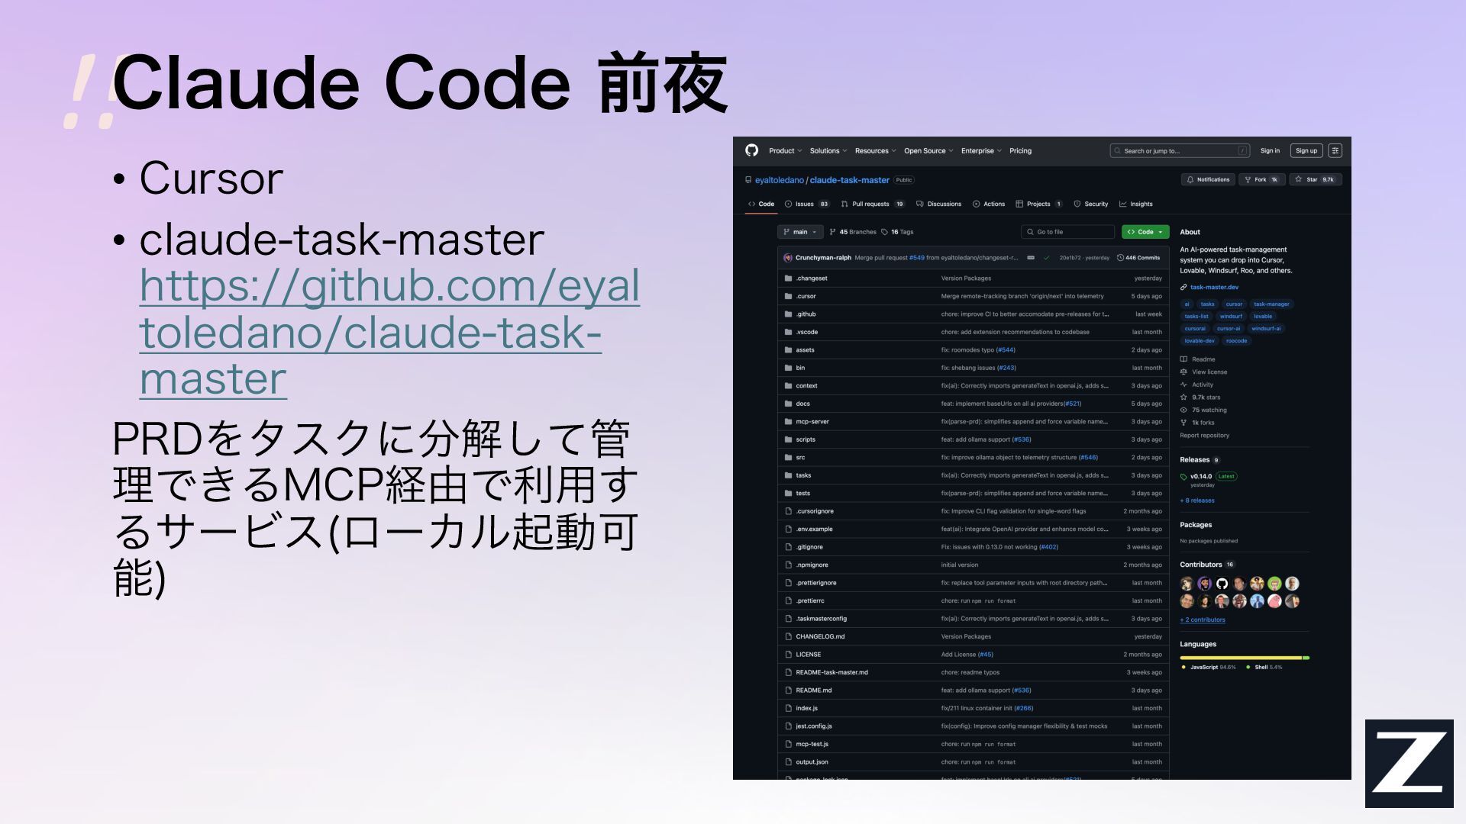Click Report repository link
Image resolution: width=1466 pixels, height=824 pixels.
coord(1204,436)
